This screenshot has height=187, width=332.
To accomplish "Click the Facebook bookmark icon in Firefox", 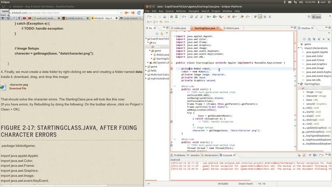I will (3, 19).
